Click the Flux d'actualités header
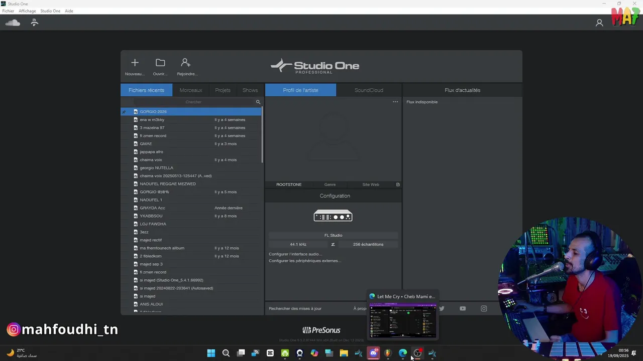This screenshot has height=361, width=643. (462, 90)
